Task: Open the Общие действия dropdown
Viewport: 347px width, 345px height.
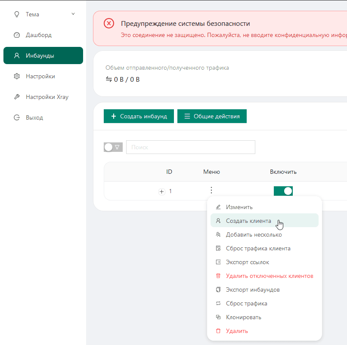Action: (212, 116)
